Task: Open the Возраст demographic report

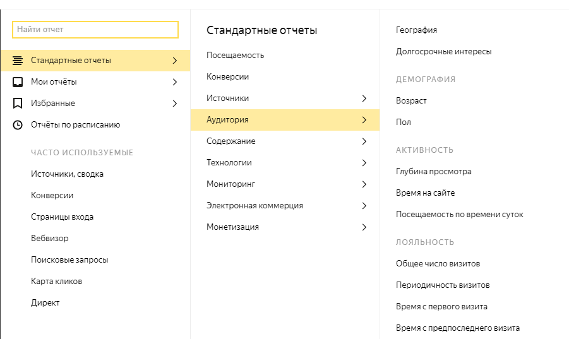Action: 411,101
